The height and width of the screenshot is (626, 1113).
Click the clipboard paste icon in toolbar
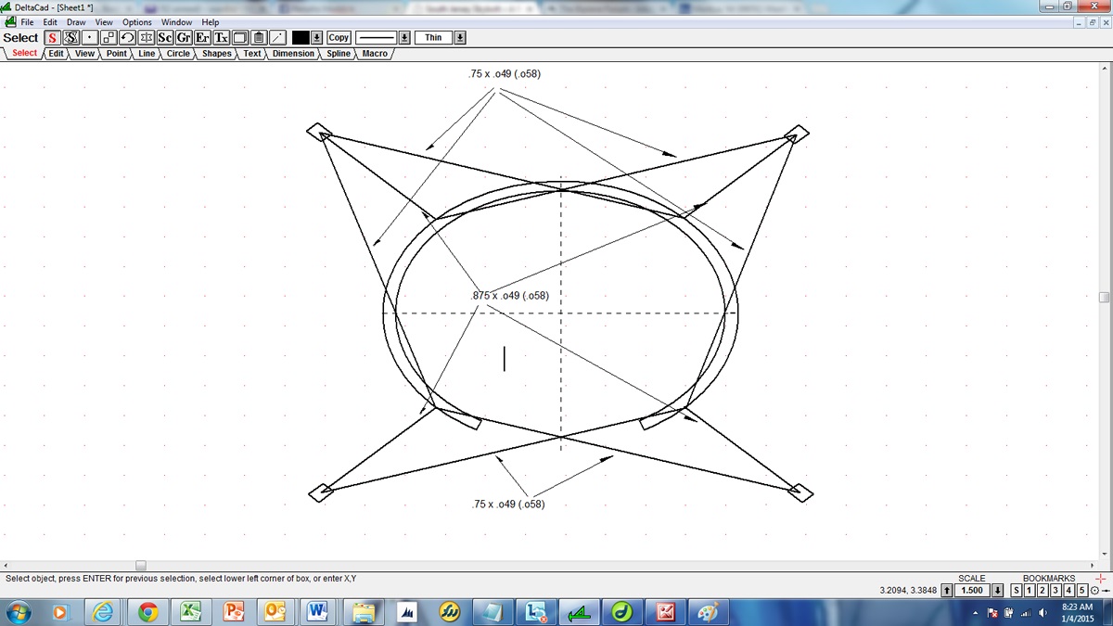259,38
